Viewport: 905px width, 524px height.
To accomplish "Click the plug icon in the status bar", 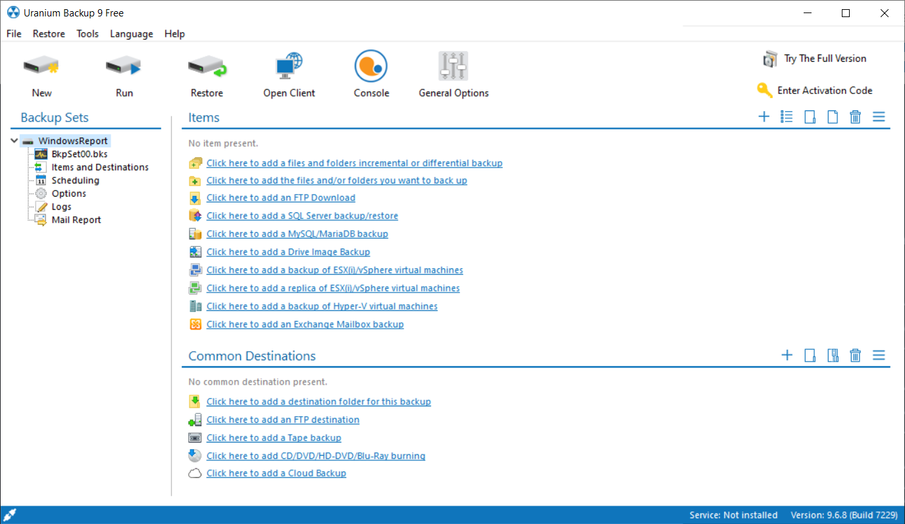I will 9,515.
